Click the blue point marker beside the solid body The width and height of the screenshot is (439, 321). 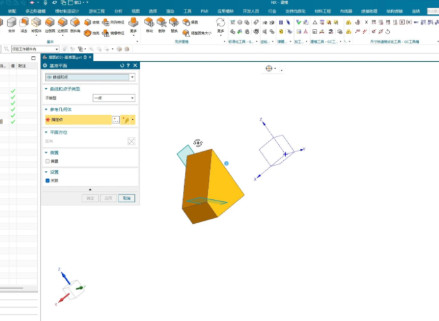point(226,163)
